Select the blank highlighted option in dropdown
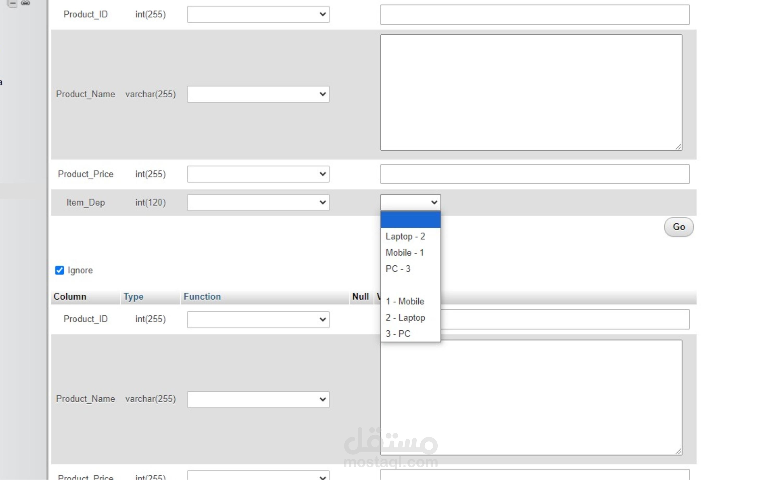This screenshot has height=480, width=782. click(410, 220)
